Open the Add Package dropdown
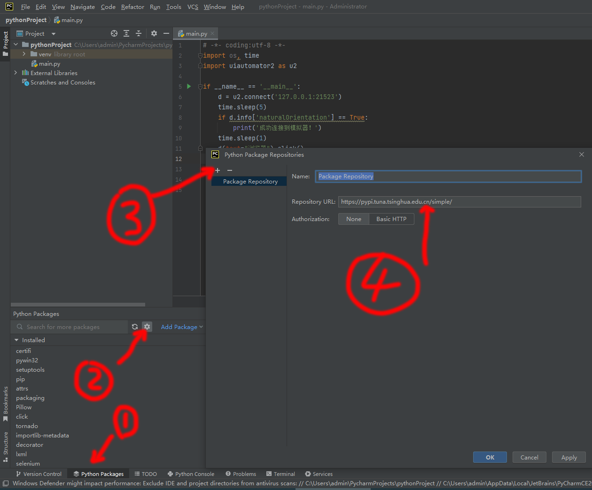This screenshot has width=592, height=490. [x=182, y=326]
